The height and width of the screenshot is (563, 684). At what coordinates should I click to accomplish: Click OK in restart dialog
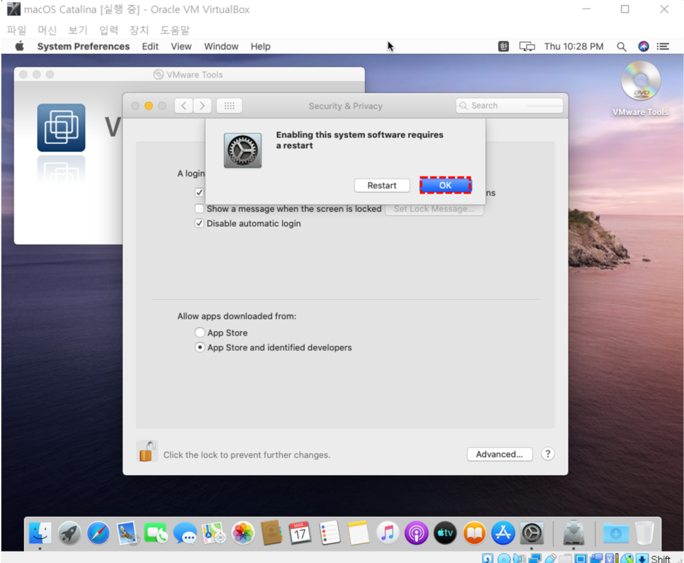445,185
